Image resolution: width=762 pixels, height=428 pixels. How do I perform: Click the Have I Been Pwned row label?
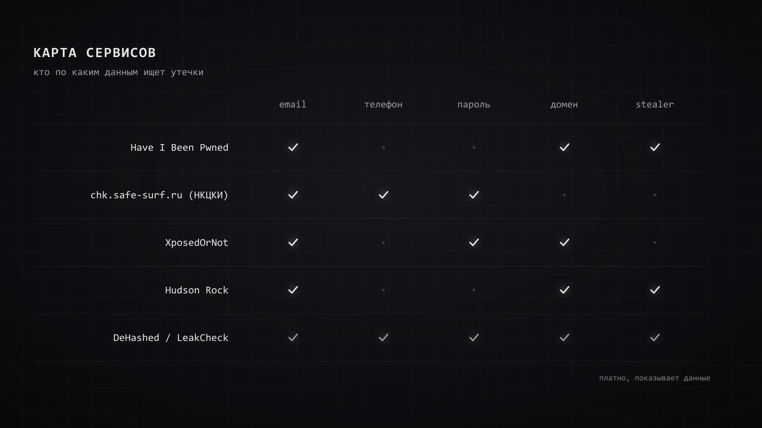click(180, 147)
